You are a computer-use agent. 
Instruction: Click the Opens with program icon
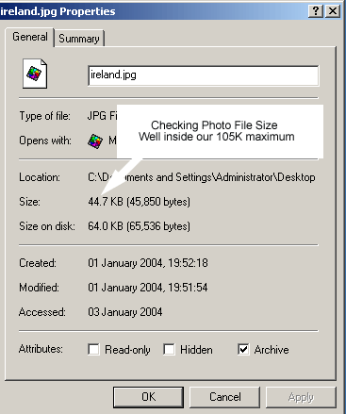tap(95, 141)
